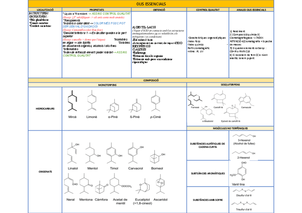Click the B)EXPRESSIÓ heading

[x=141, y=46]
